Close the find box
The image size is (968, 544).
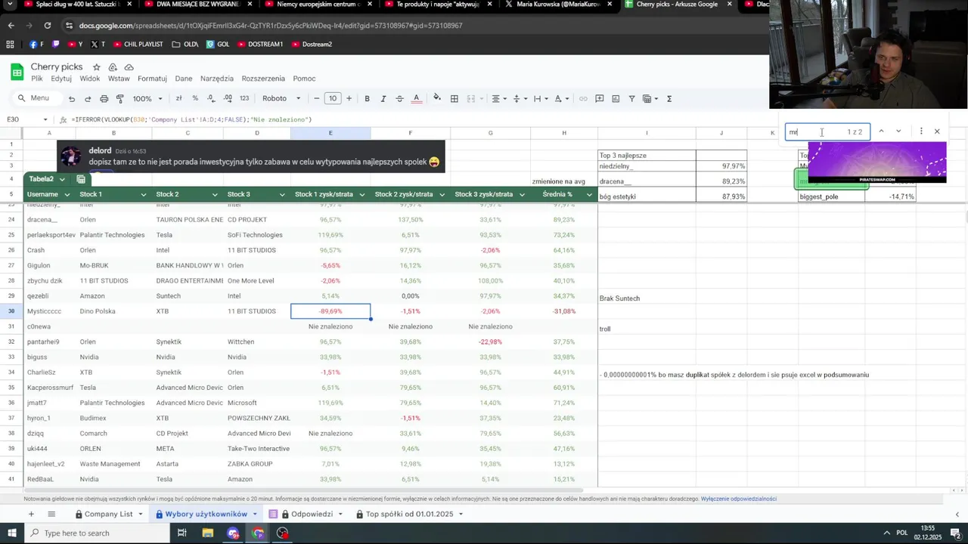937,131
